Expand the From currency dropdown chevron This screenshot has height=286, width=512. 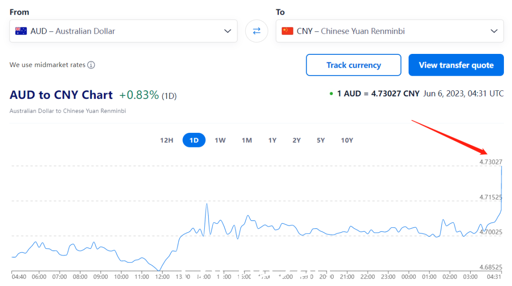coord(228,31)
